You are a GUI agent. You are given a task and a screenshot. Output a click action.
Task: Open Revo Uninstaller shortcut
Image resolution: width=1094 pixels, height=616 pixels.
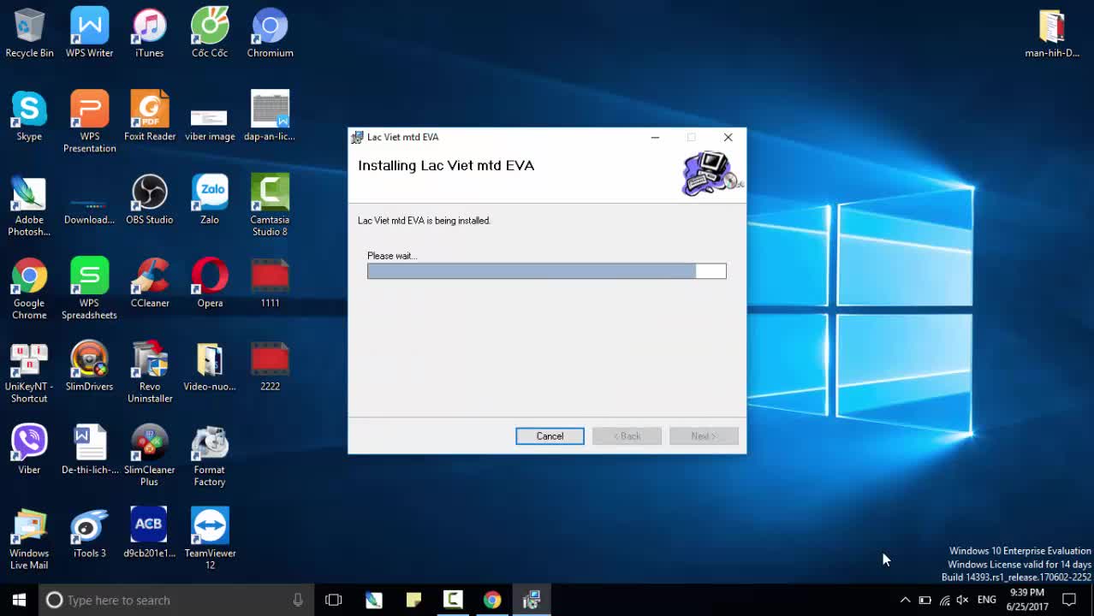[x=149, y=373]
